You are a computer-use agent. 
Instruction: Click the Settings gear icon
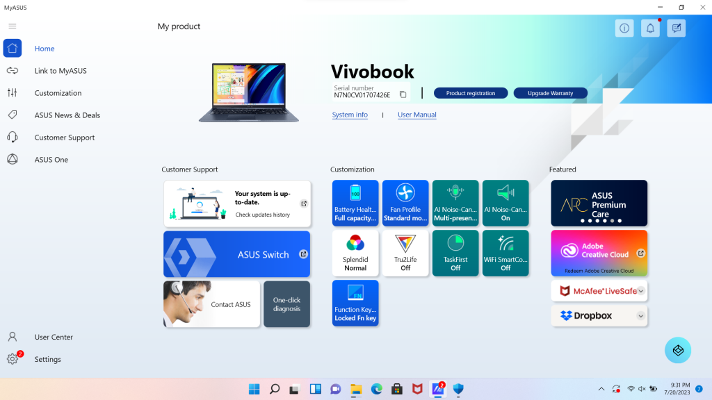point(13,359)
